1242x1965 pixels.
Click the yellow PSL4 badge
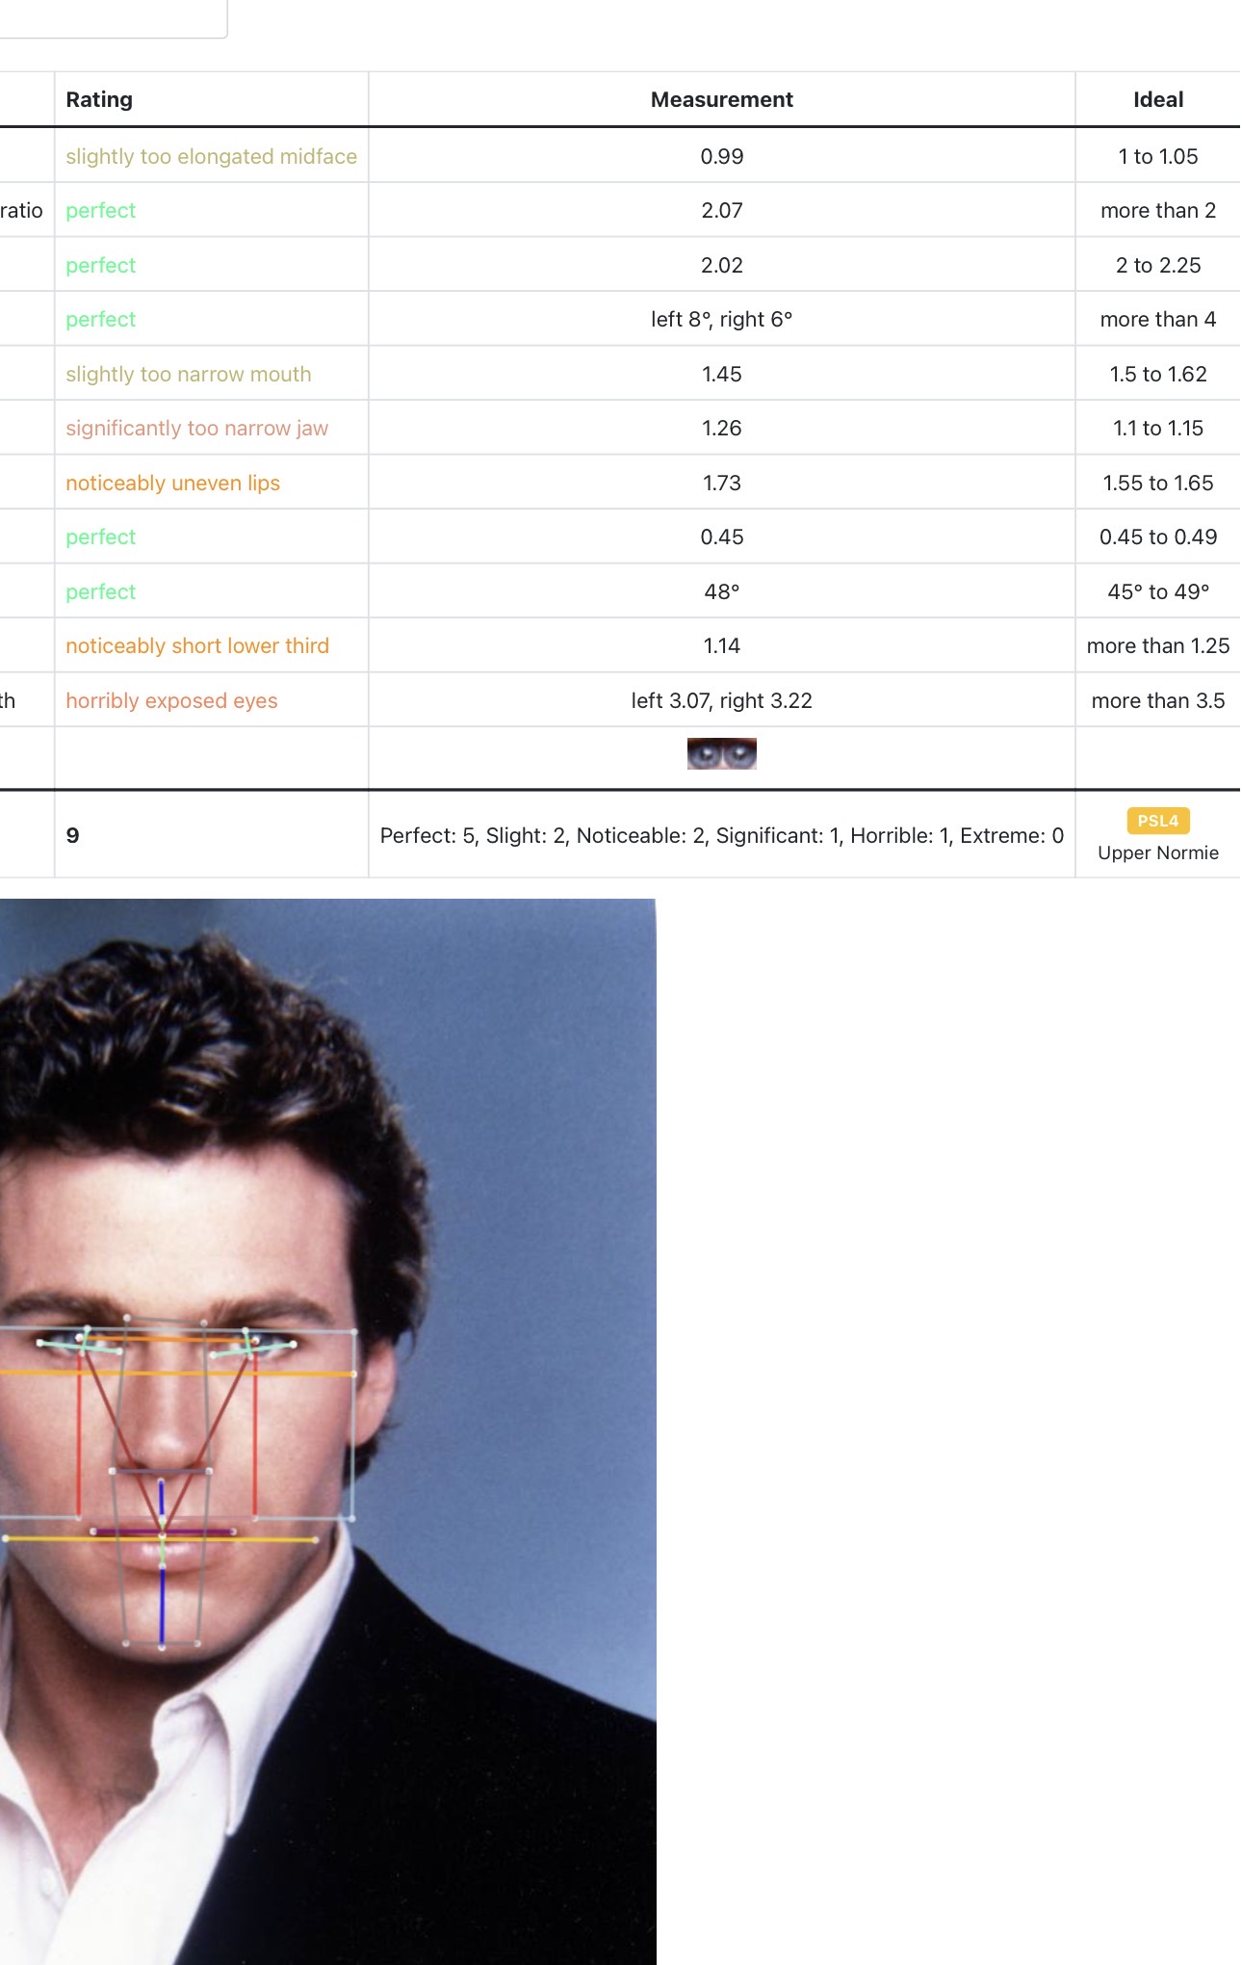click(1157, 821)
